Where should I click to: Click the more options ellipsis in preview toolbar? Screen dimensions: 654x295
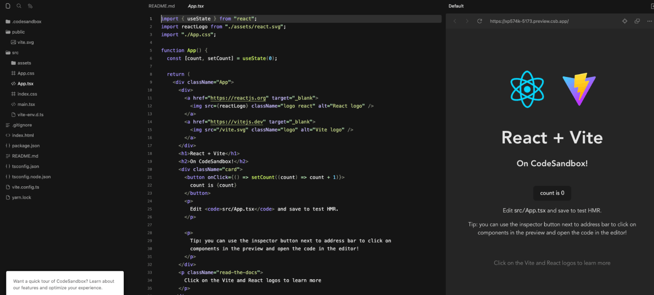(649, 21)
